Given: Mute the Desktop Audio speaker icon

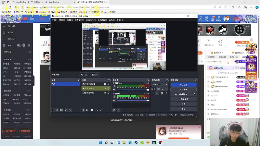Looking at the screenshot, I should tap(114, 100).
